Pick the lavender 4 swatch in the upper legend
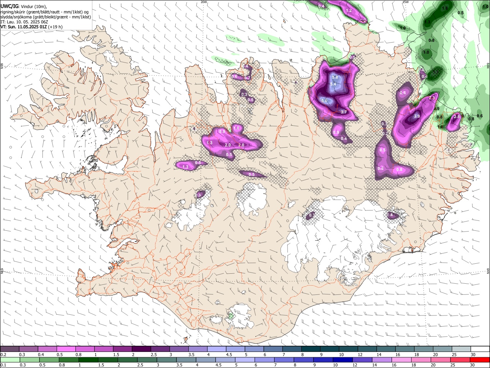Image resolution: width=490 pixels, height=368 pixels. 217,349
